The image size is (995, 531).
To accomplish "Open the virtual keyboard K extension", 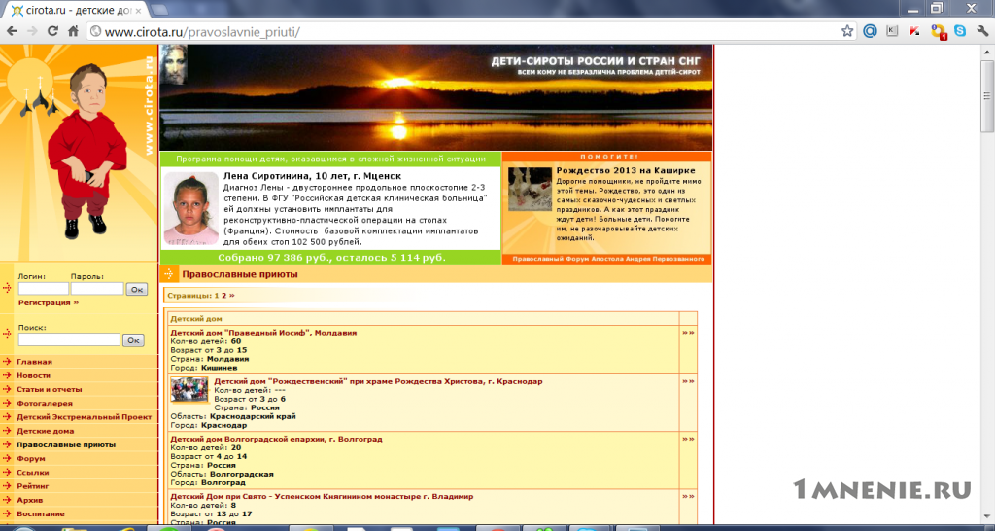I will pos(892,31).
